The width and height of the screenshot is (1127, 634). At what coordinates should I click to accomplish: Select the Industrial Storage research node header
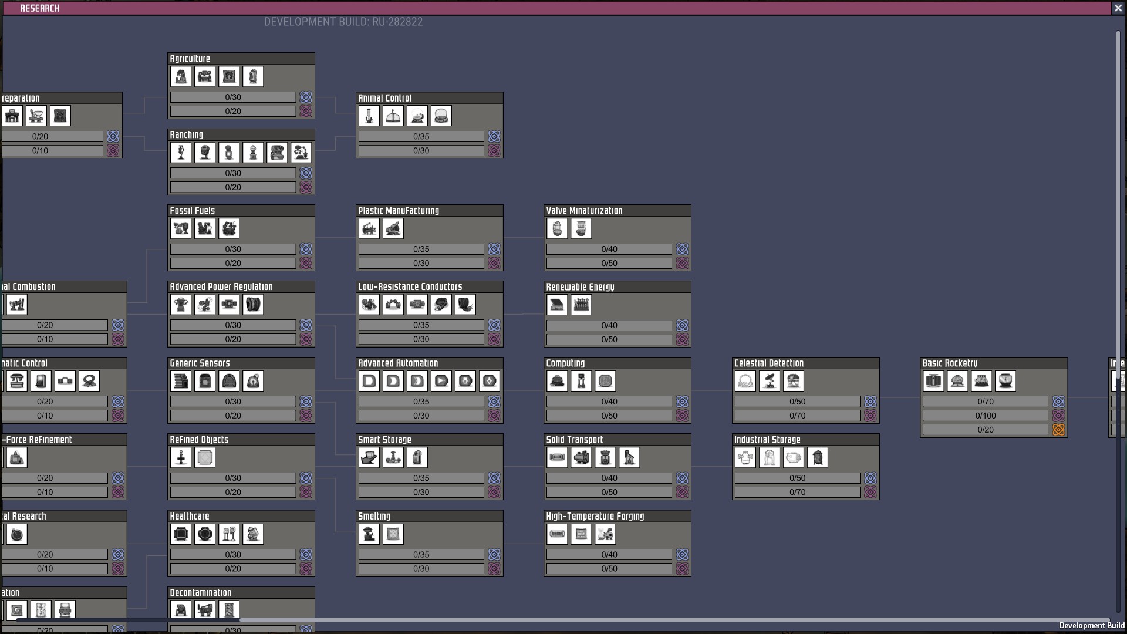point(767,440)
